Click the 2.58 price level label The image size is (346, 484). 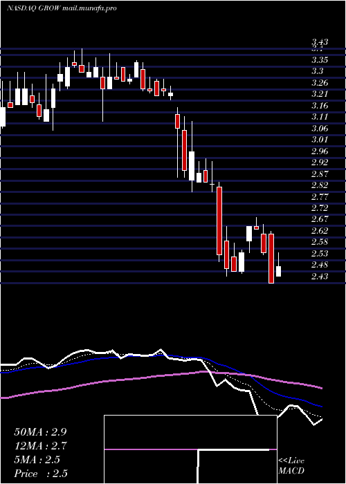point(320,242)
